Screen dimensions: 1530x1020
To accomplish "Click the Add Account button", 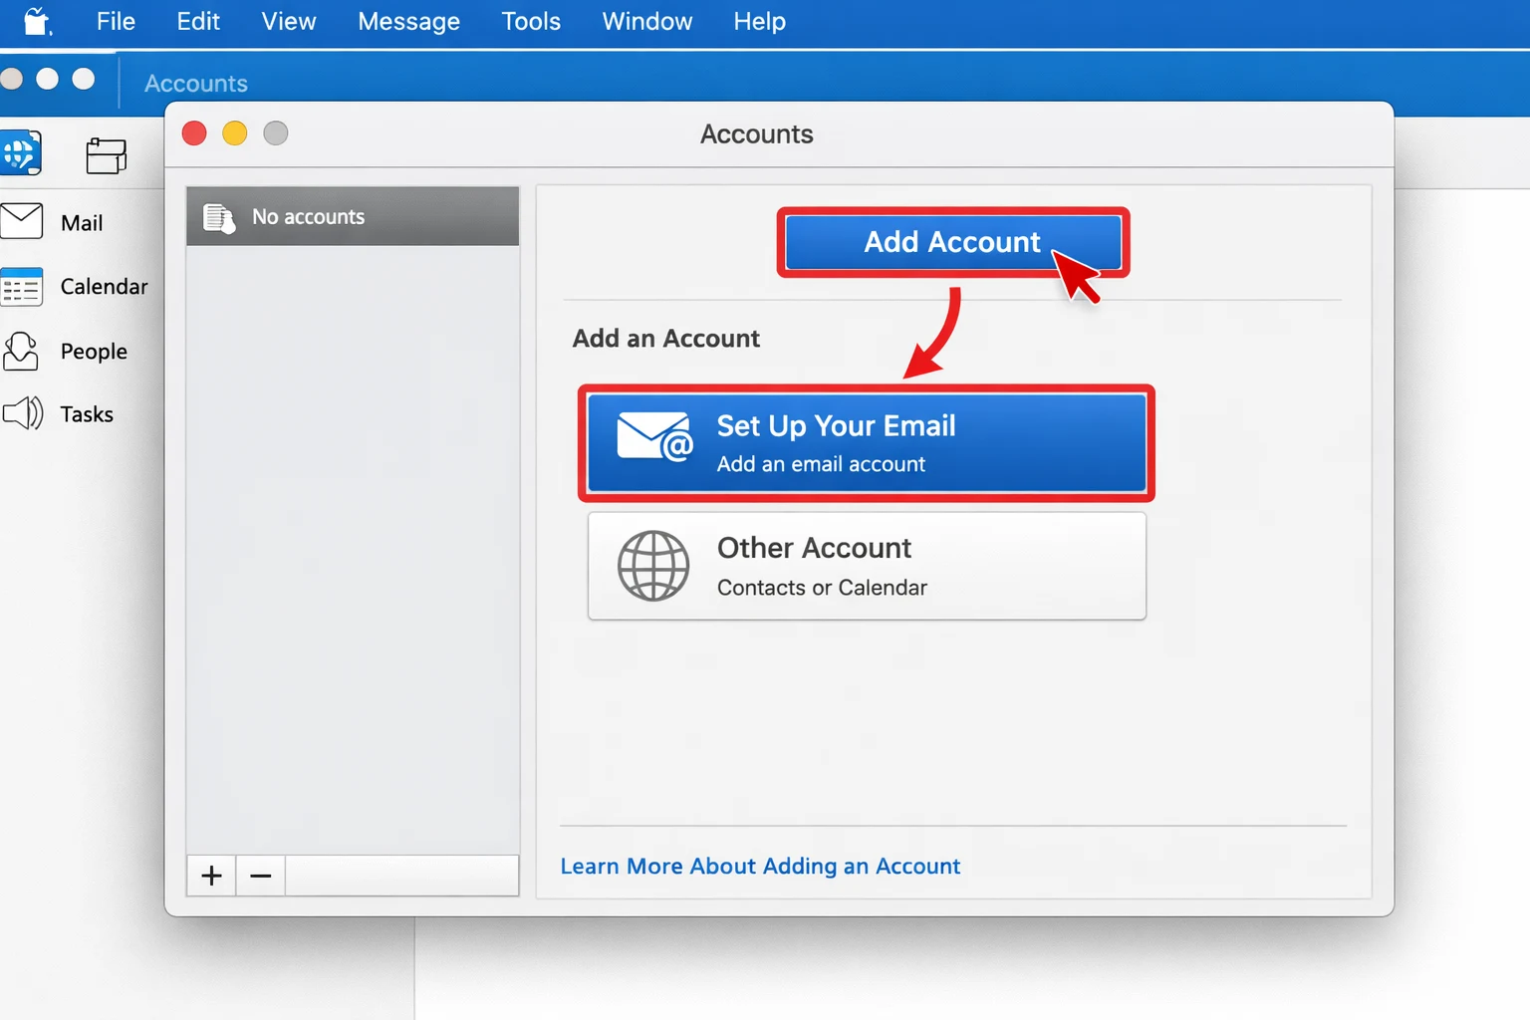I will [951, 242].
